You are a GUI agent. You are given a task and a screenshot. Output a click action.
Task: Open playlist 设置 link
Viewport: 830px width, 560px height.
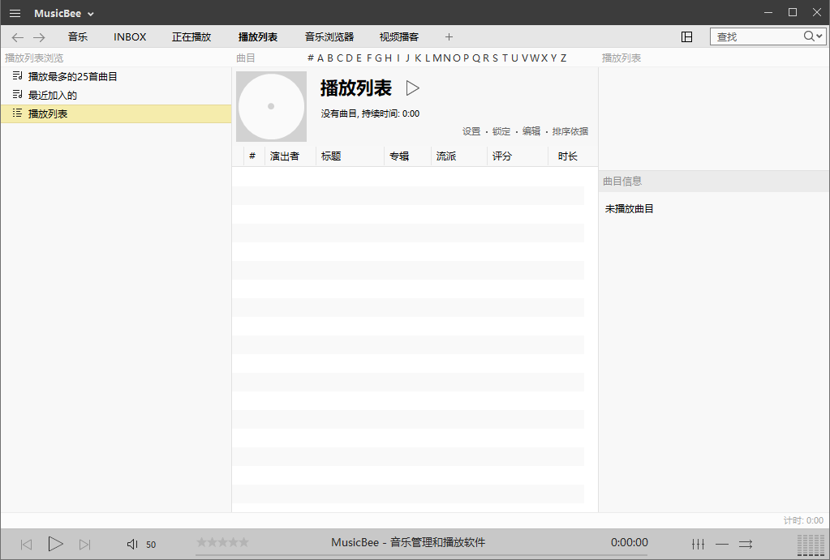point(471,131)
